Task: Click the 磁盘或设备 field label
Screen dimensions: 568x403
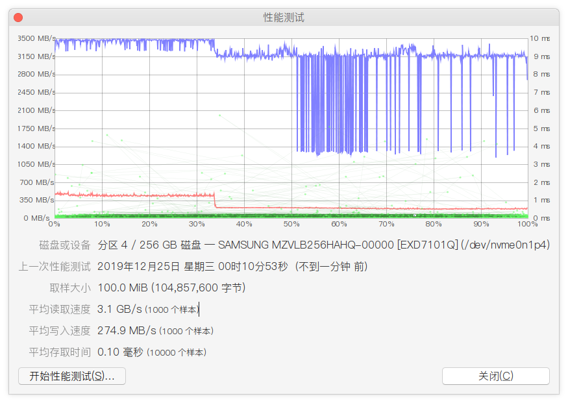Action: pos(65,245)
